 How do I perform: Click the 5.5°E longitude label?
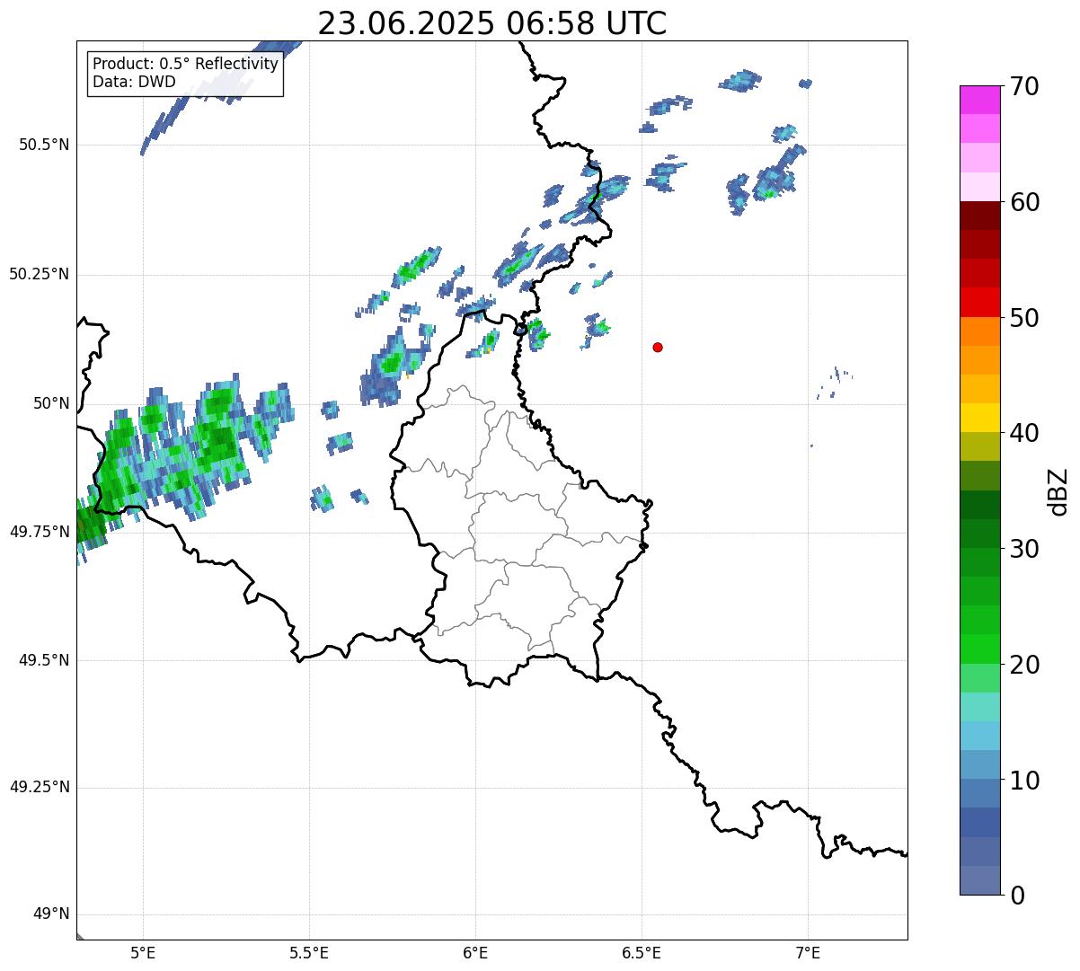click(309, 953)
